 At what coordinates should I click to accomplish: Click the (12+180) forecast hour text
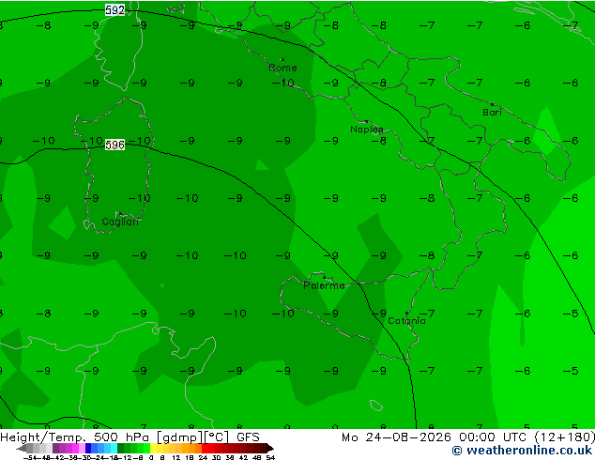point(565,437)
